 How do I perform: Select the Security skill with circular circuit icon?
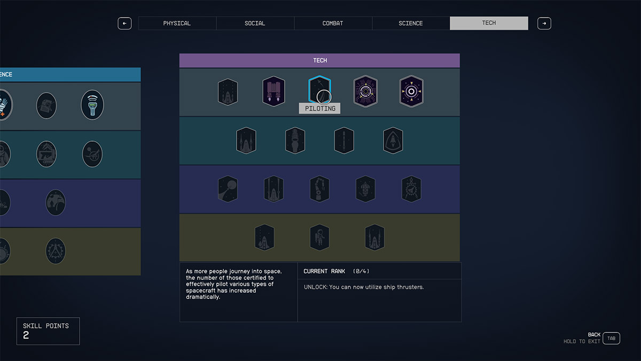coord(365,91)
